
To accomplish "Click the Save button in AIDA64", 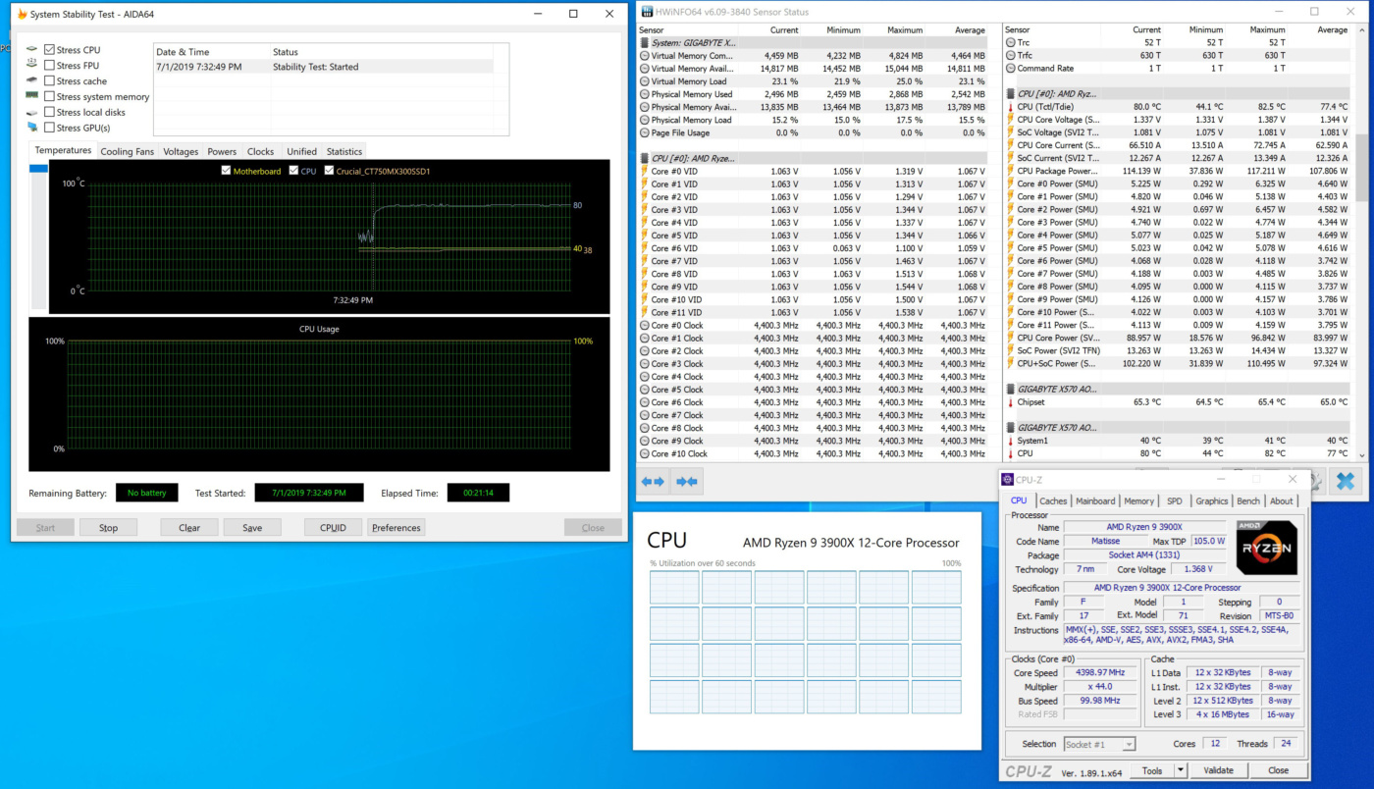I will 252,528.
